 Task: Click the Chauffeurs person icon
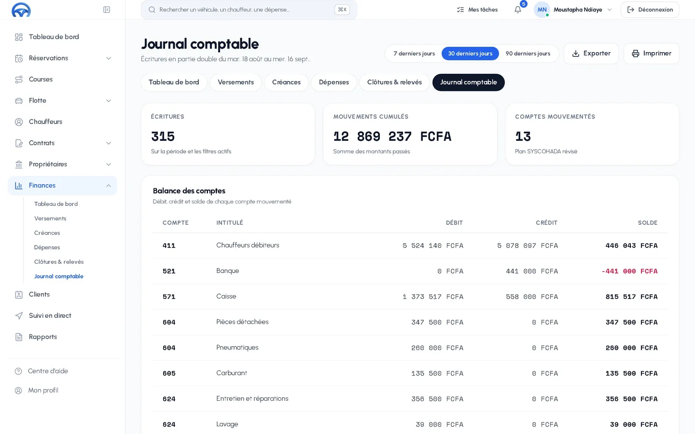[19, 122]
